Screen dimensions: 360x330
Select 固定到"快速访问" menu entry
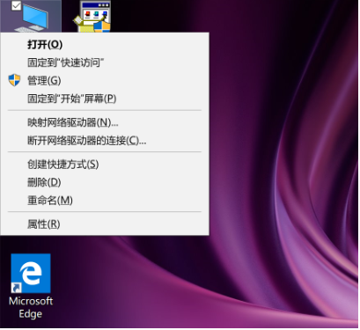105,62
